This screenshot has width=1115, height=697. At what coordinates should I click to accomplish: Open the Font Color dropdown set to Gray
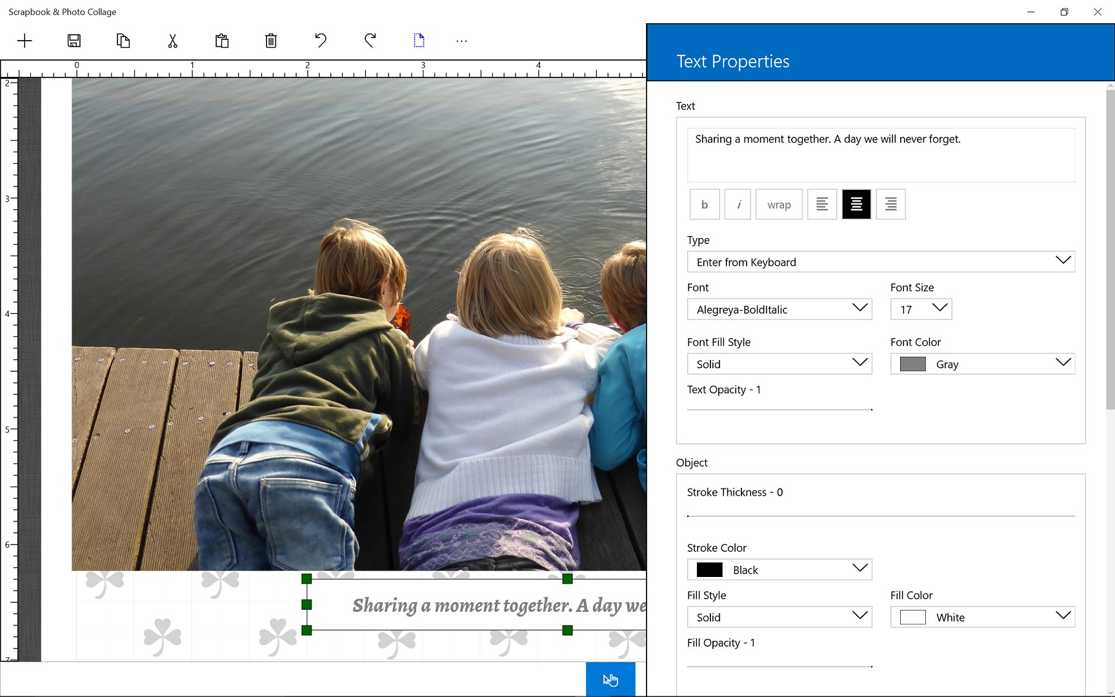click(x=983, y=364)
